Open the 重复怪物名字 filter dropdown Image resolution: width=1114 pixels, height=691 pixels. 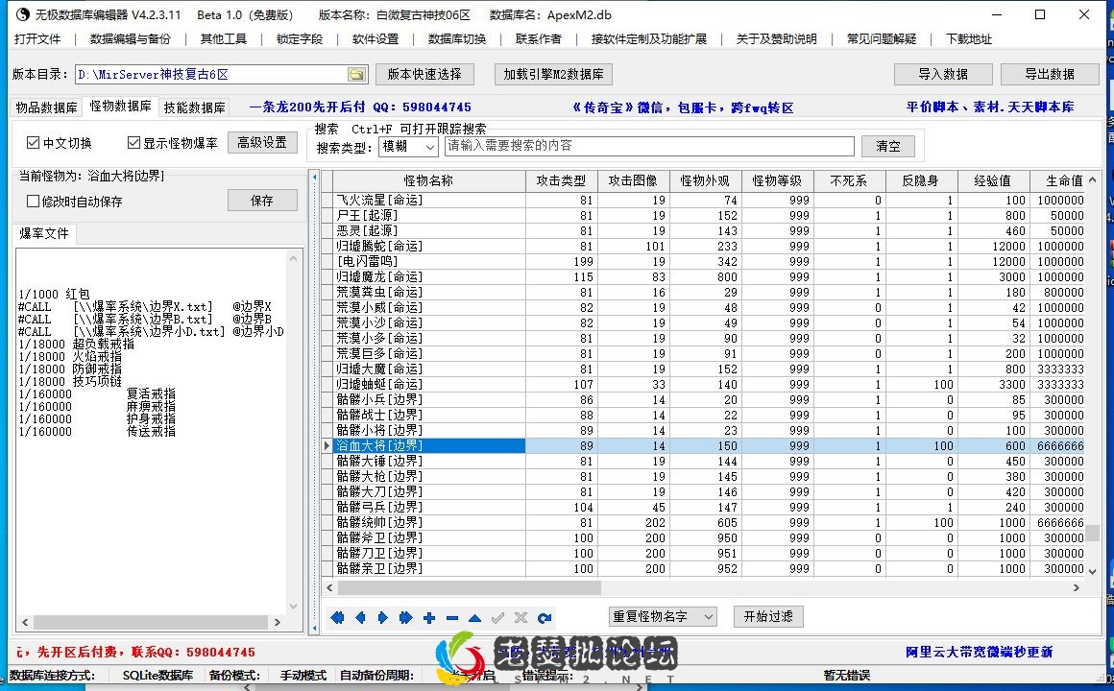click(662, 616)
